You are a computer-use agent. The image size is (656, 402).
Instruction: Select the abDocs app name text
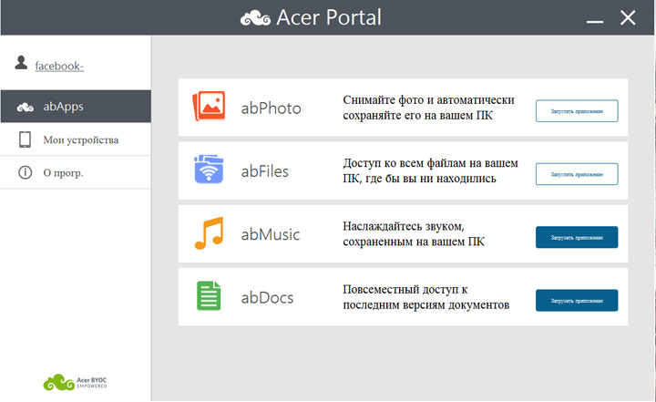click(x=267, y=298)
